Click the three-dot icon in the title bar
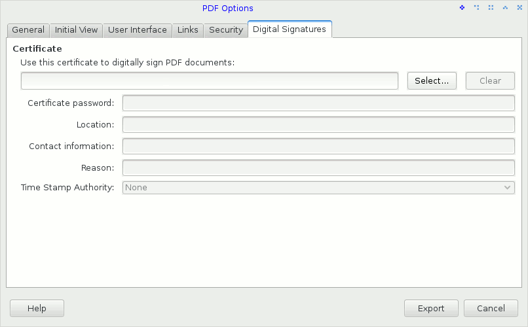The image size is (528, 327). click(476, 8)
